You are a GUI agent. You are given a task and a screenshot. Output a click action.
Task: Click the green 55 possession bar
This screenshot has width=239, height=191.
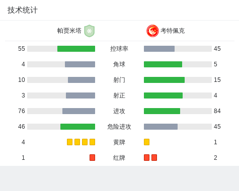(x=76, y=49)
